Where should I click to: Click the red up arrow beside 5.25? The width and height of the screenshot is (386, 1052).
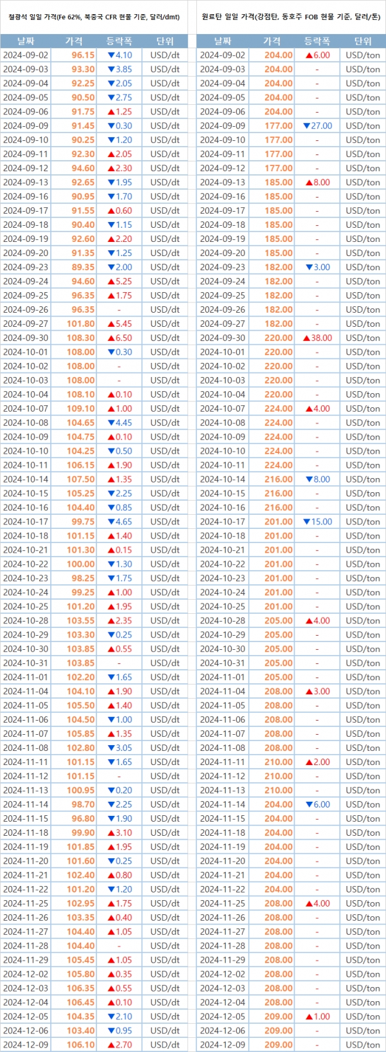click(x=111, y=281)
